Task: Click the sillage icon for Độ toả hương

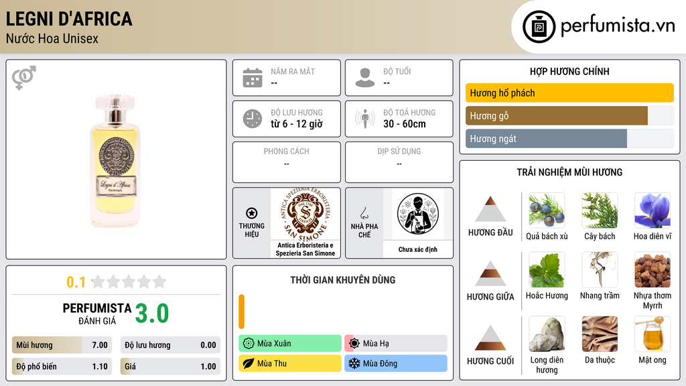Action: 365,119
